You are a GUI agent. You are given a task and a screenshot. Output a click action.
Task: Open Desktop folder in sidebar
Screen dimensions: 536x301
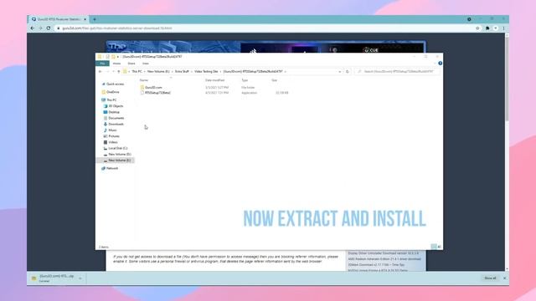(114, 112)
